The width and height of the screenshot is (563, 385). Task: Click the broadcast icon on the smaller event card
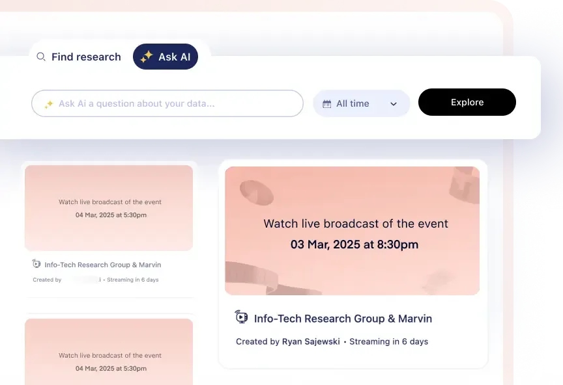[36, 264]
